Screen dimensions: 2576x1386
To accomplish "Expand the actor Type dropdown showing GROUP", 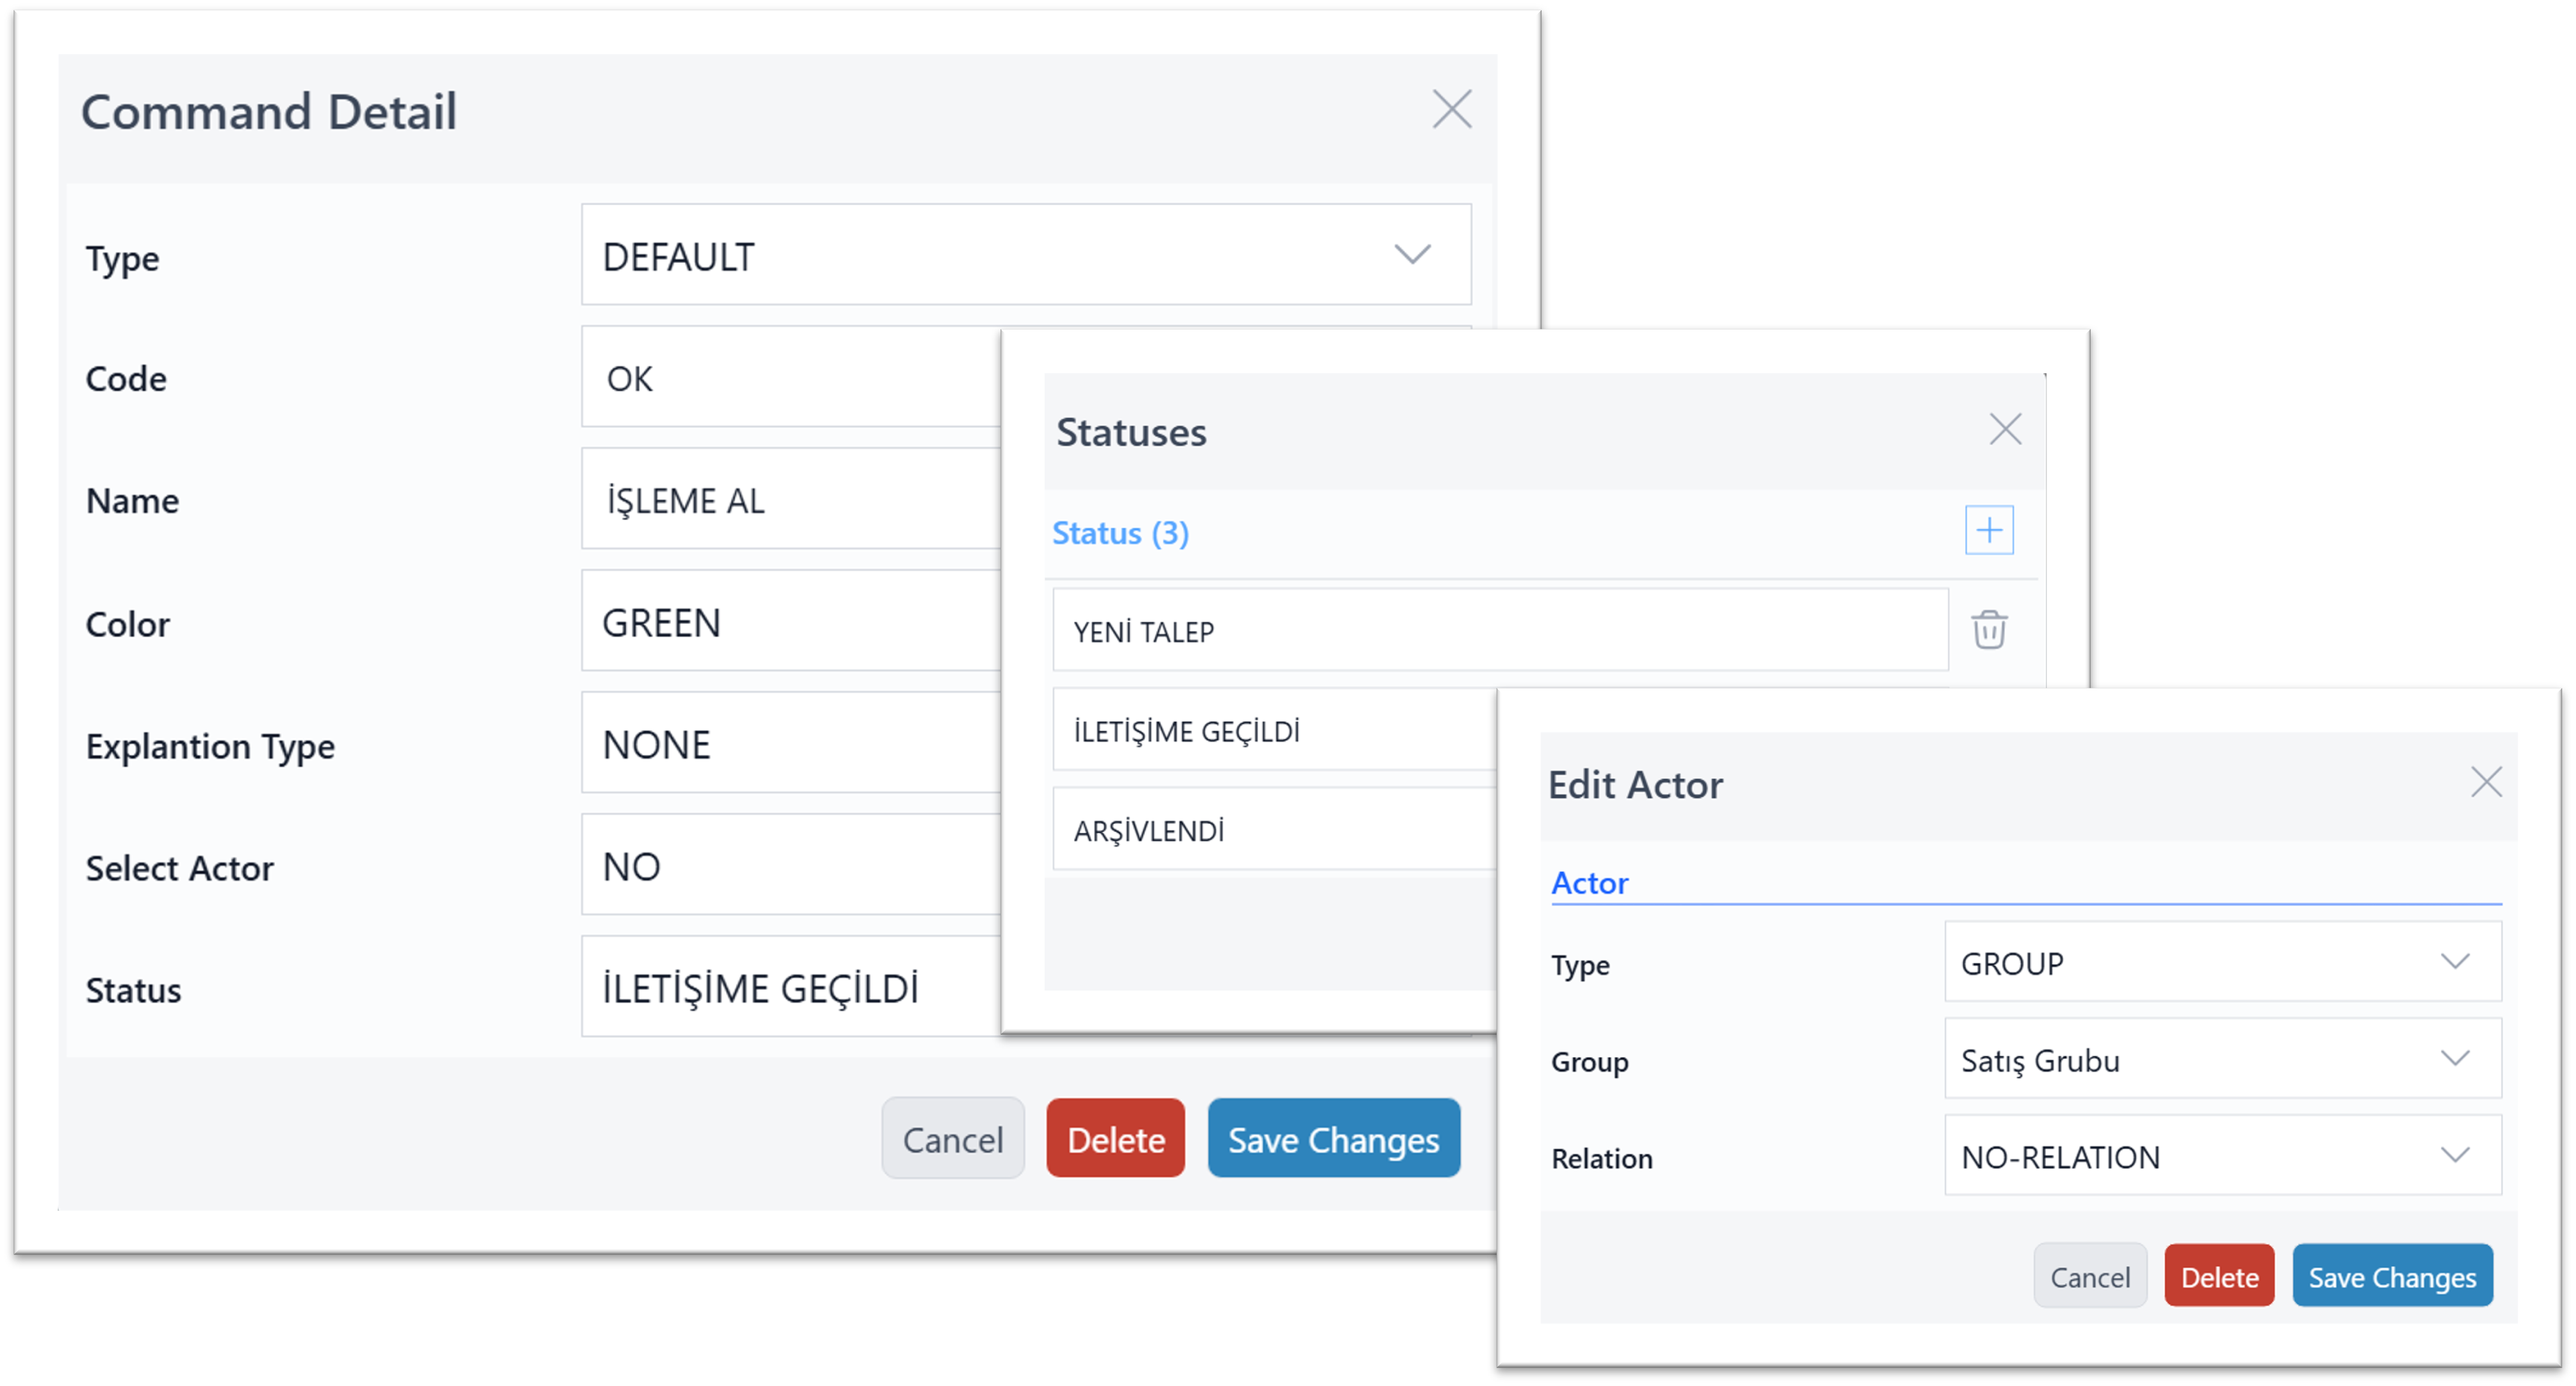I will (2221, 962).
